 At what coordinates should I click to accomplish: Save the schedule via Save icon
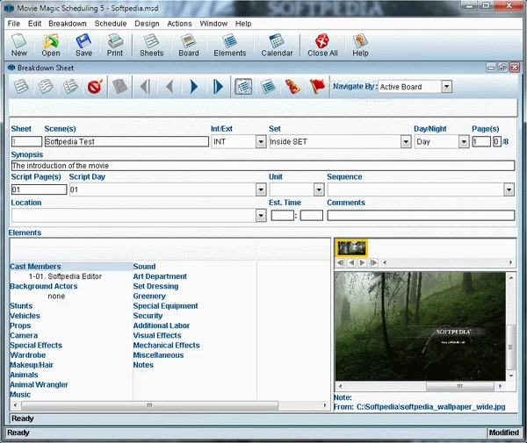point(83,45)
